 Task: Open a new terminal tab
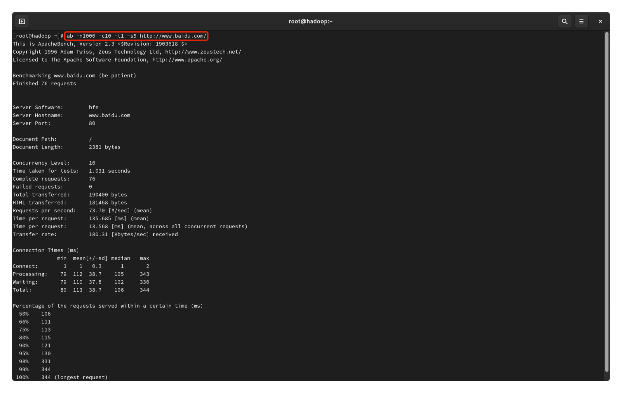22,21
